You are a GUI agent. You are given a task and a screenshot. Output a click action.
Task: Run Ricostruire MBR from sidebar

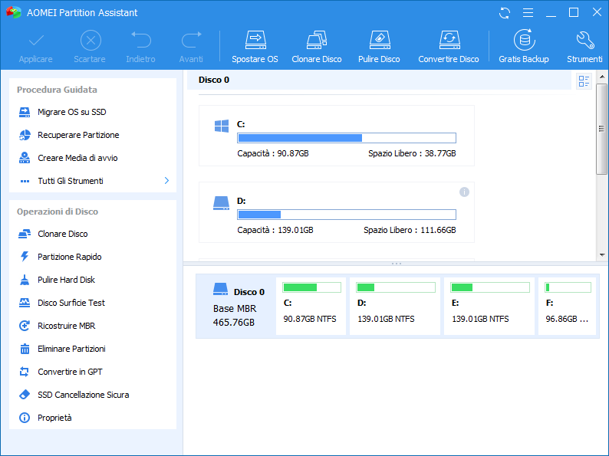tap(66, 326)
